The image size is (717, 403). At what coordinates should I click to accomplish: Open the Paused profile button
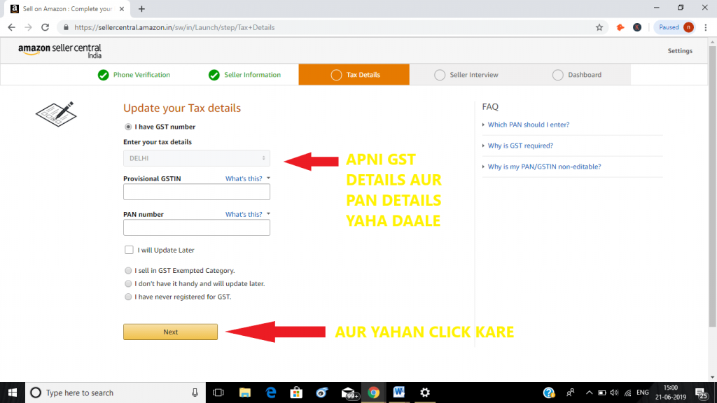[676, 27]
